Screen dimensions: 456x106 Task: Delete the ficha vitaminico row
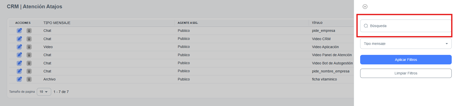[x=29, y=79]
